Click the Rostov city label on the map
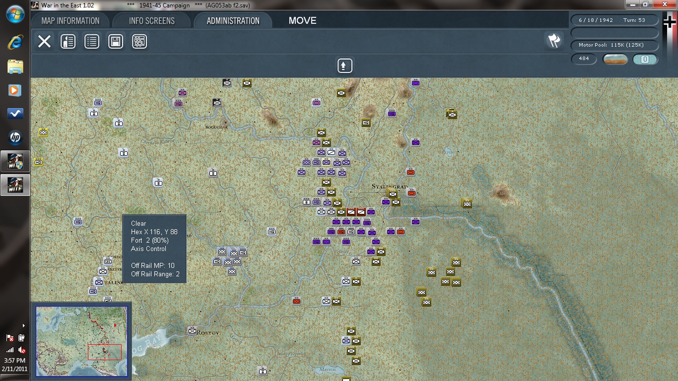 [x=207, y=332]
